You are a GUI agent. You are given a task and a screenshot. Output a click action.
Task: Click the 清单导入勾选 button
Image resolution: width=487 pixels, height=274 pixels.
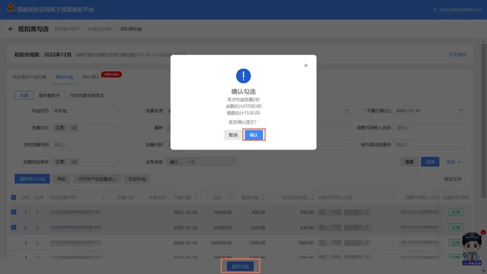tap(32, 179)
